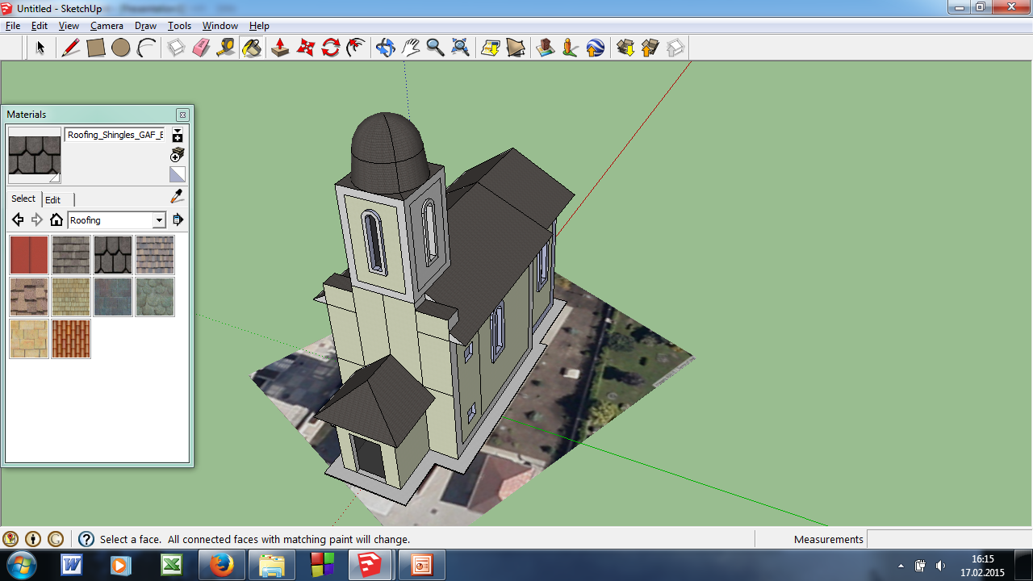Click the Zoom Extents tool
Screen dimensions: 1033x581
tap(460, 48)
